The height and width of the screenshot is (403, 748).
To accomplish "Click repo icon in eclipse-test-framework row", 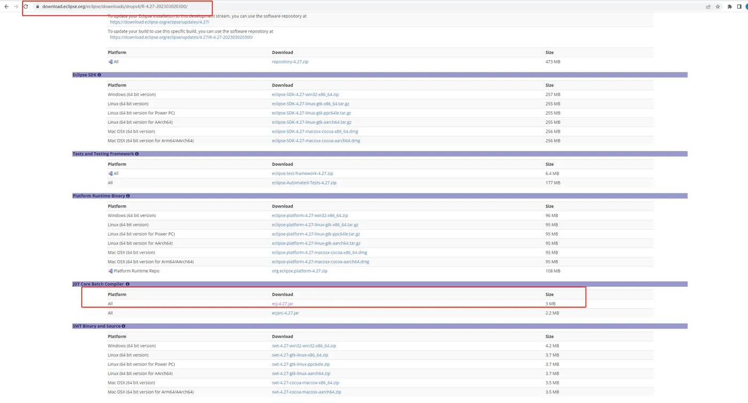I will [x=110, y=174].
